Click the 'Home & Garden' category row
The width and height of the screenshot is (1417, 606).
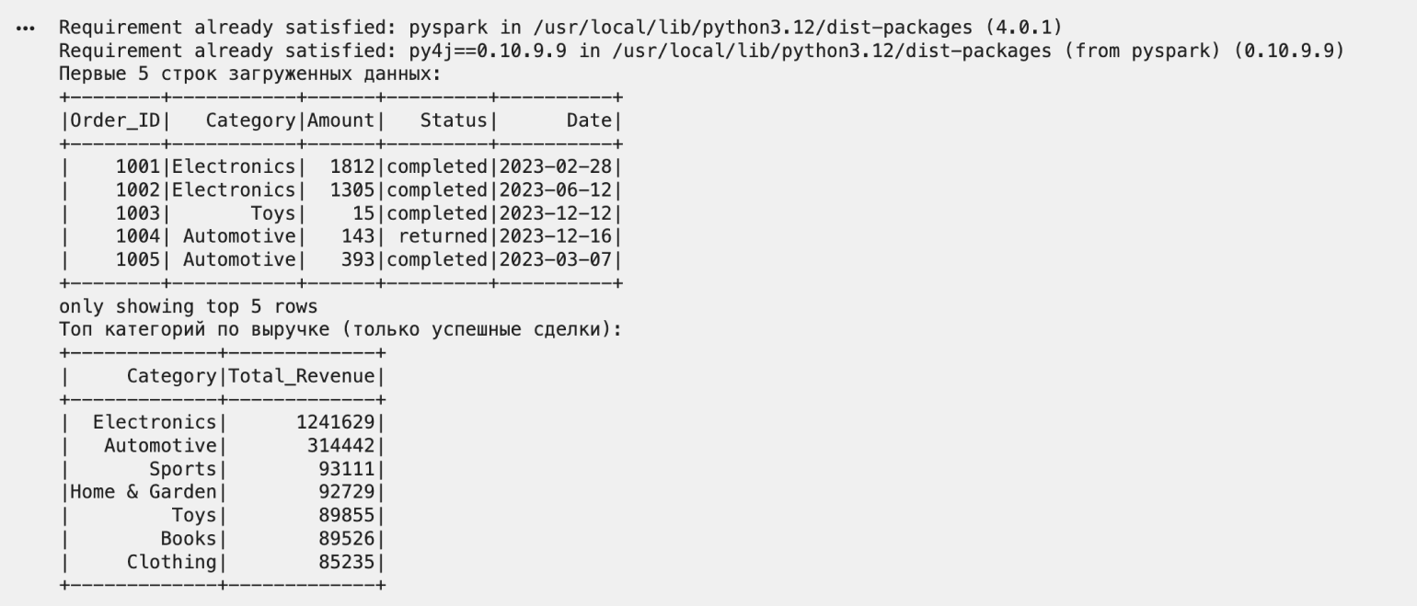[143, 492]
